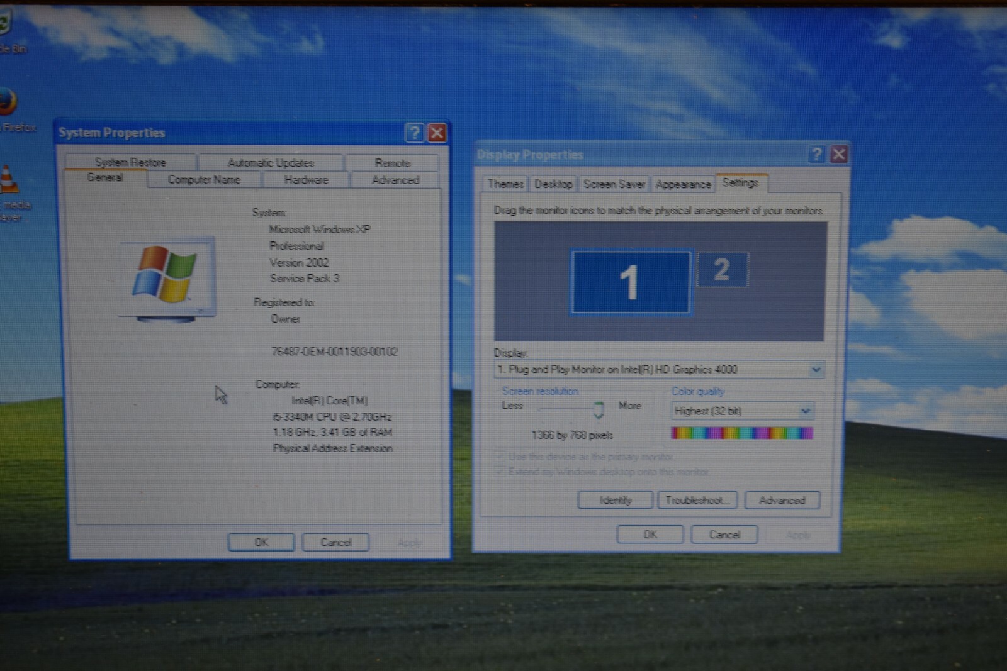Screen dimensions: 1007x671
Task: Click the System Properties title bar
Action: click(230, 133)
